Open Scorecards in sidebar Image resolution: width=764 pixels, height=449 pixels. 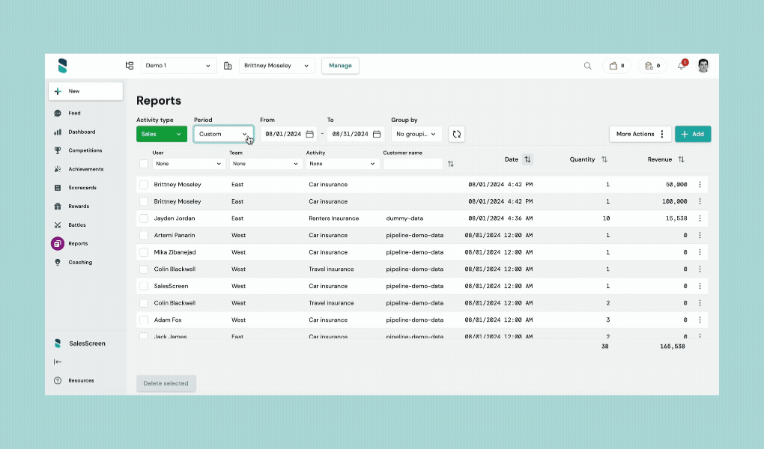pos(82,188)
